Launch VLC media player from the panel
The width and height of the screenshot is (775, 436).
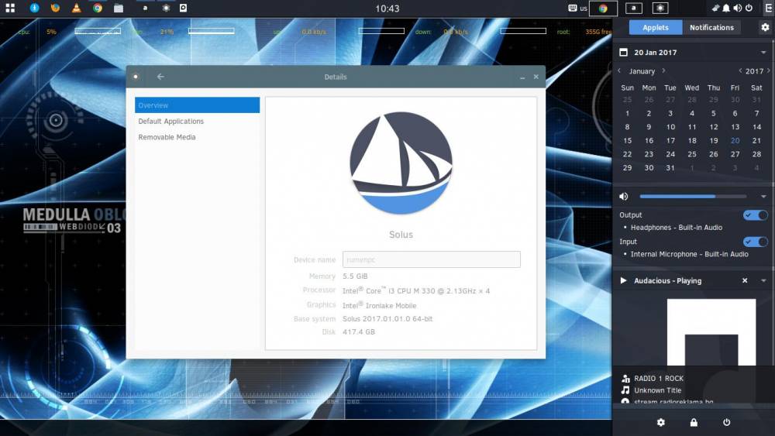click(76, 8)
